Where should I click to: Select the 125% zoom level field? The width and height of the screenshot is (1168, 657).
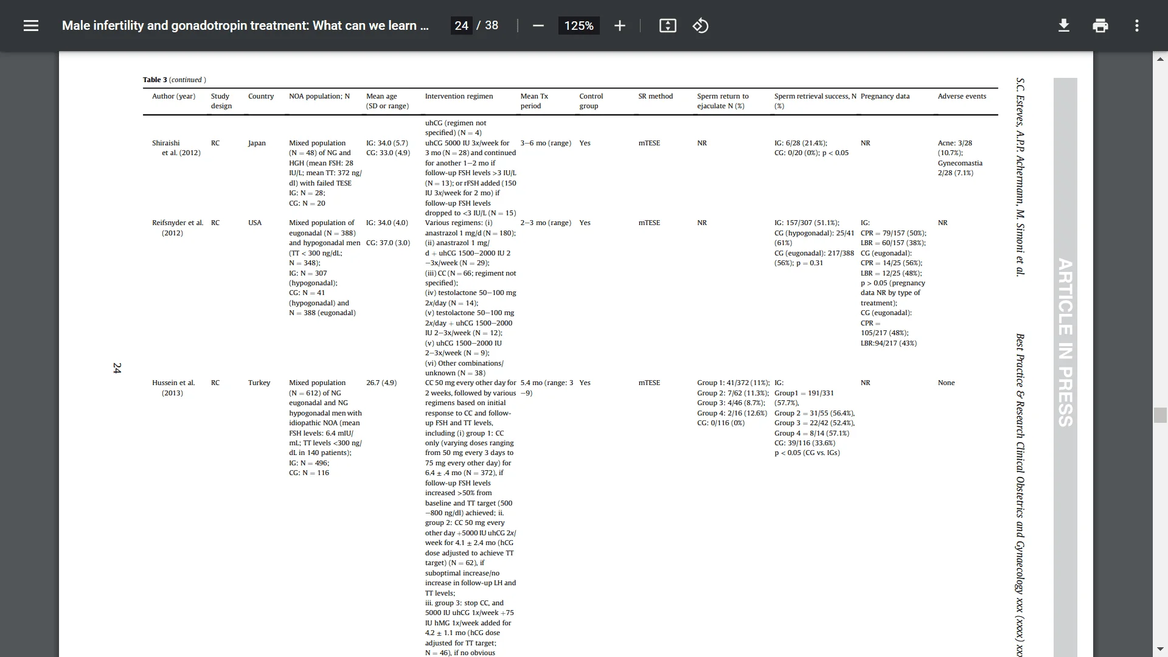point(579,26)
